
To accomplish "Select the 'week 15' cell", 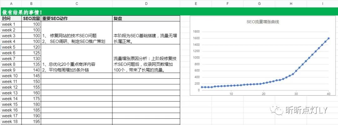I will pos(11,105).
